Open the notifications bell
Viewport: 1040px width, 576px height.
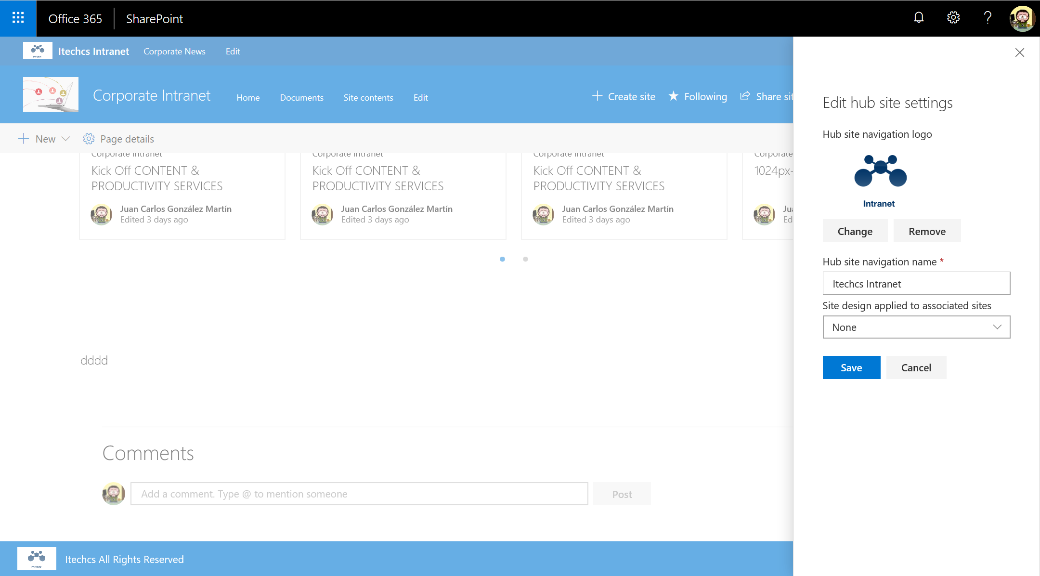click(x=919, y=18)
